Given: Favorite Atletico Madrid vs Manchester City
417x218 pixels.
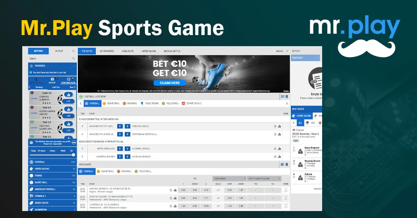Looking at the screenshot, I should [171, 198].
